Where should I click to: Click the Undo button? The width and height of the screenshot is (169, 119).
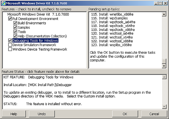pyautogui.click(x=42, y=114)
